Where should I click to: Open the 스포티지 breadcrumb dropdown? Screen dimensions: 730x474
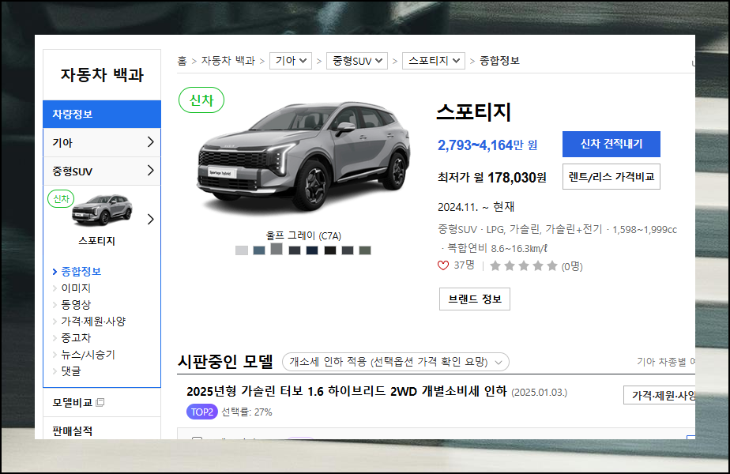[434, 61]
